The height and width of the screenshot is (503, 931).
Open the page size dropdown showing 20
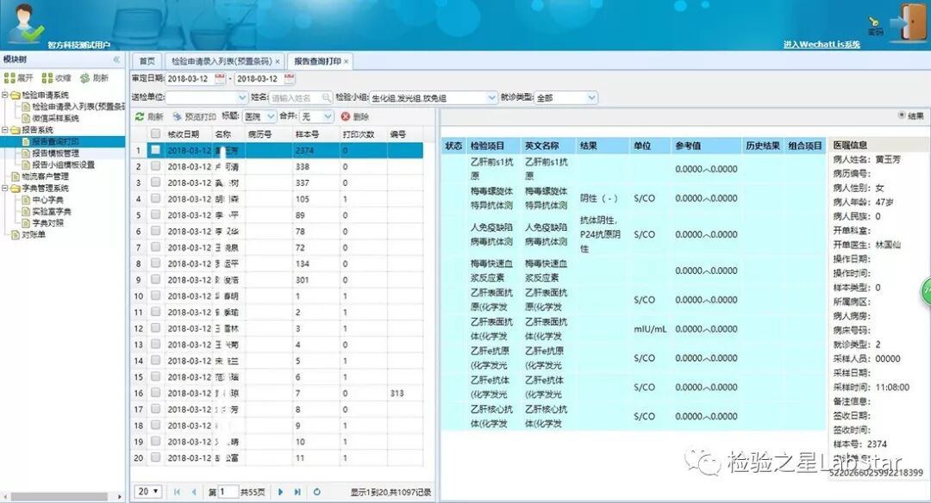pyautogui.click(x=148, y=492)
